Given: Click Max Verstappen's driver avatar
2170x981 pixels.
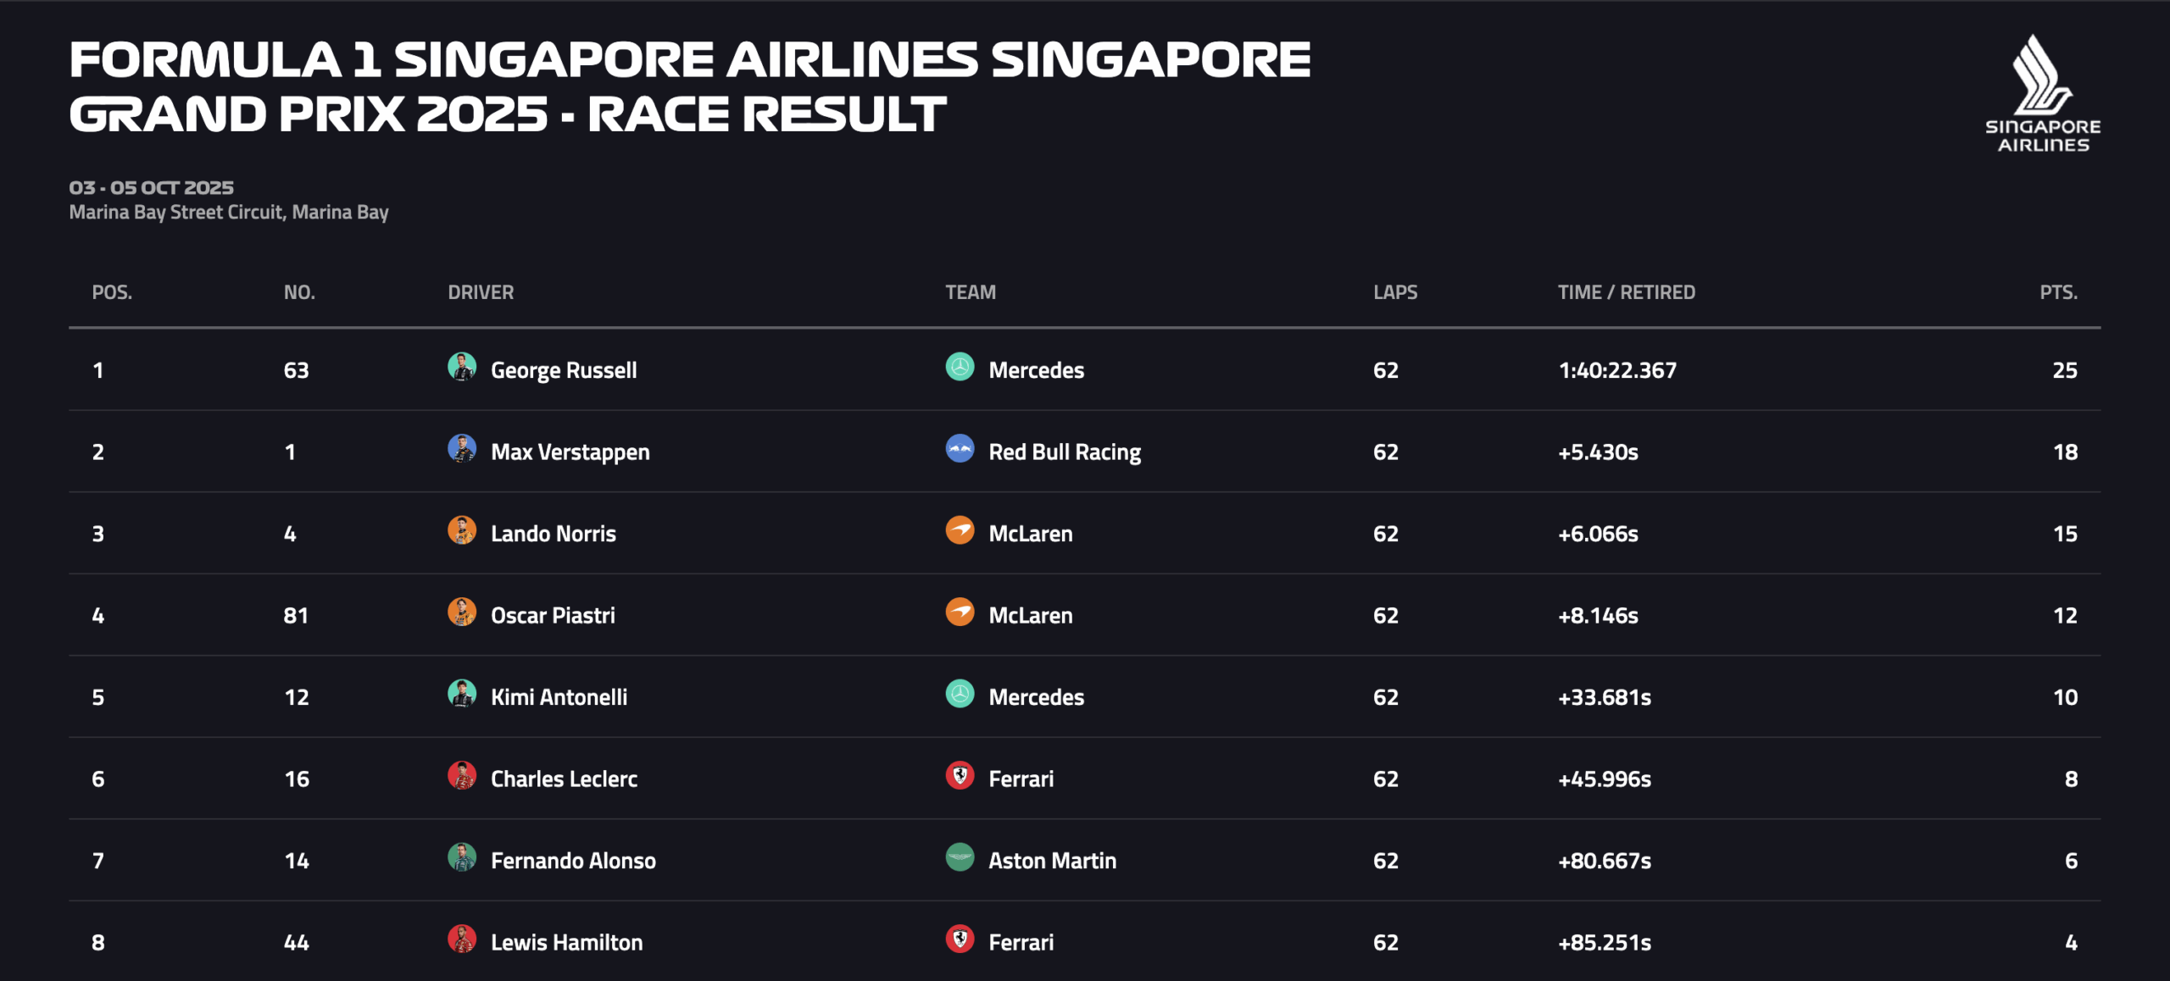Looking at the screenshot, I should [461, 449].
